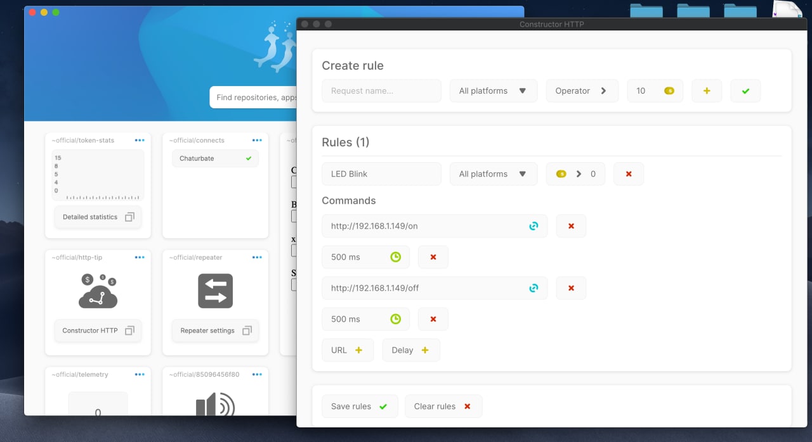812x442 pixels.
Task: Confirm new rule with green checkmark icon
Action: [745, 91]
